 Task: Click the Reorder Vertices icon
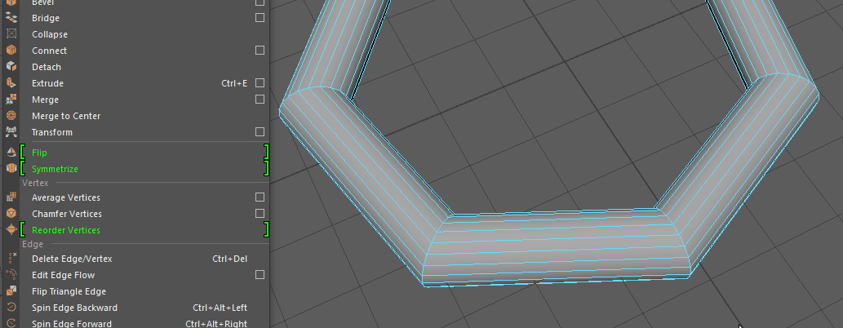tap(11, 229)
